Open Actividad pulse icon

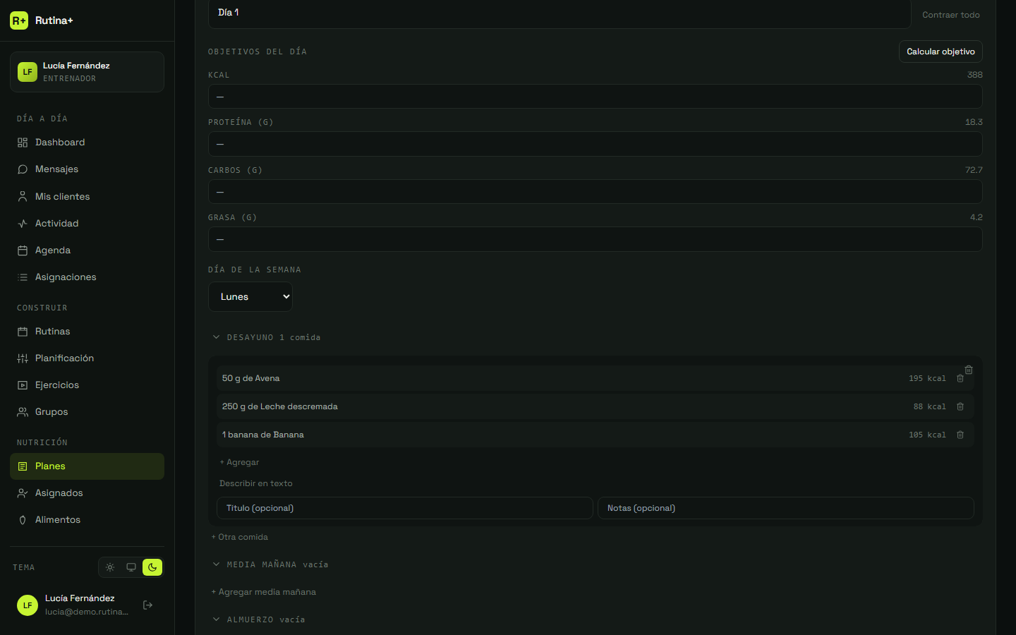click(x=23, y=224)
